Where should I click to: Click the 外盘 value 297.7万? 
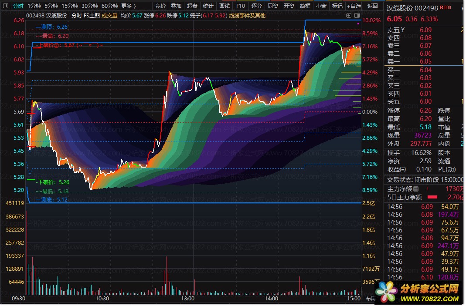click(421, 144)
